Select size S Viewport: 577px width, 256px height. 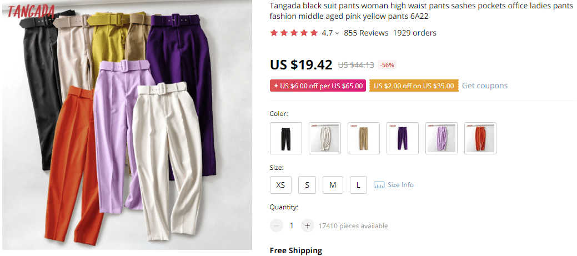click(x=307, y=185)
